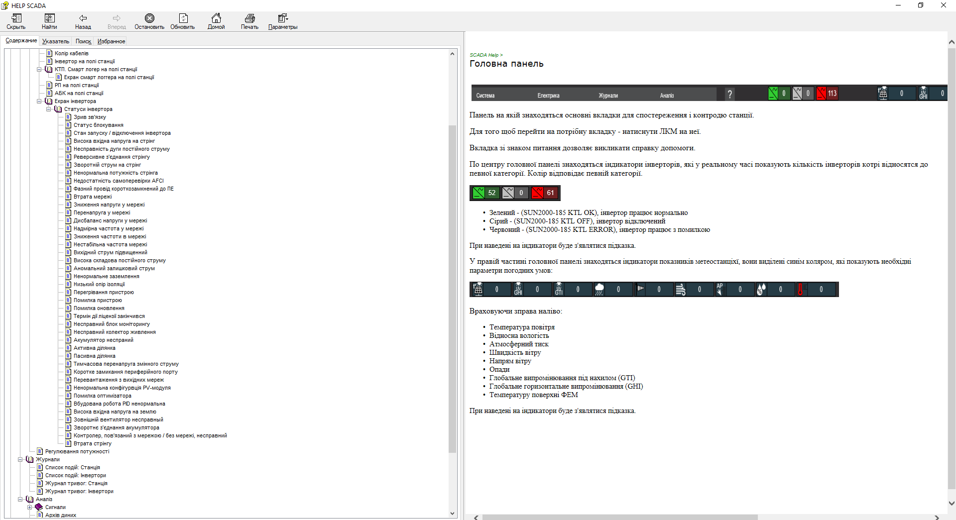Go back with the Назад arrow

83,21
